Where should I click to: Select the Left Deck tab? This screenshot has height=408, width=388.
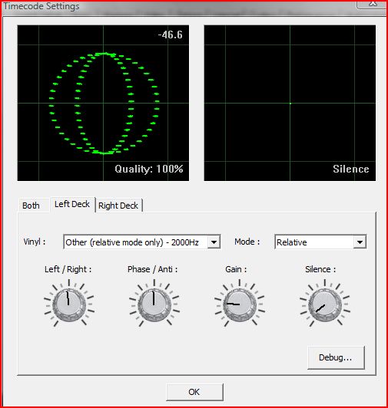[x=72, y=204]
